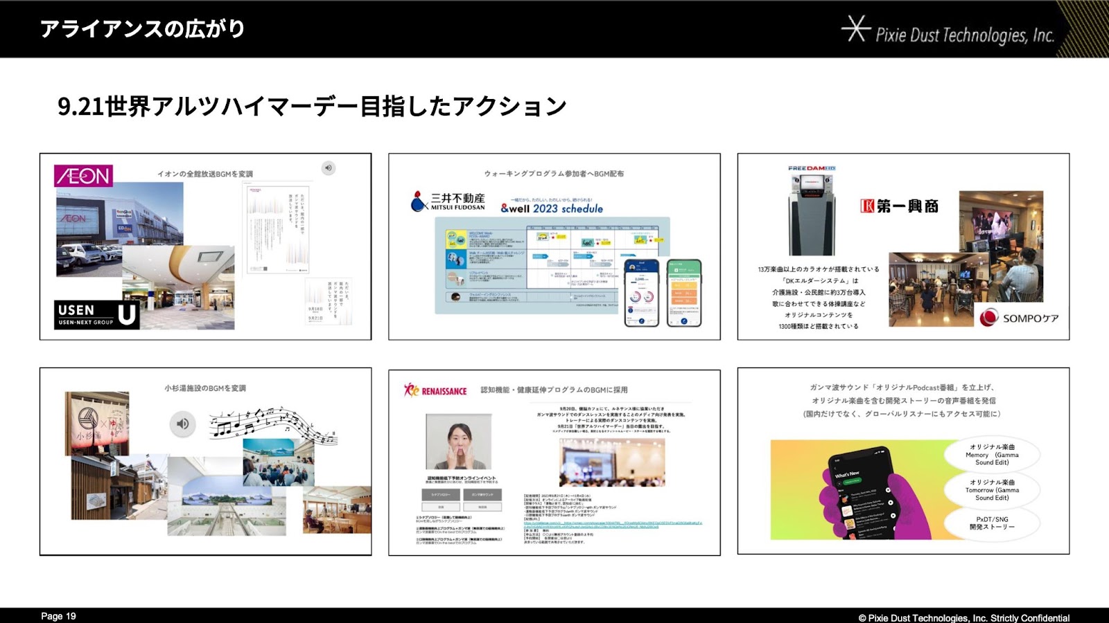Click the musical notes staff graphic
This screenshot has height=623, width=1109.
point(273,424)
